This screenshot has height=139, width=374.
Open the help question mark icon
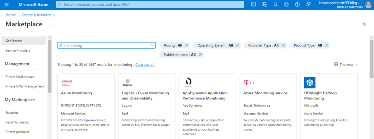[x=297, y=4]
